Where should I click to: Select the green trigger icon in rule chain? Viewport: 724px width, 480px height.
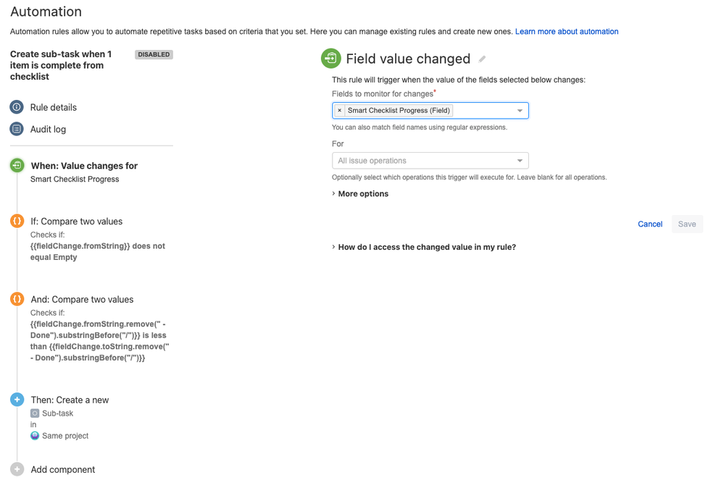17,165
